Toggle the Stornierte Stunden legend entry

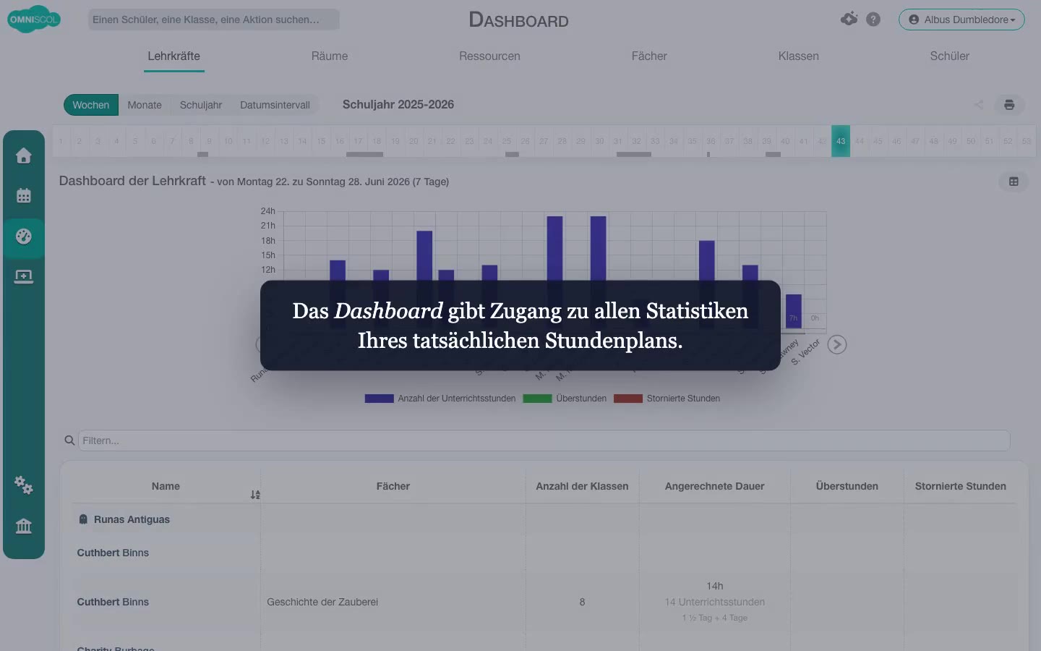pyautogui.click(x=667, y=399)
